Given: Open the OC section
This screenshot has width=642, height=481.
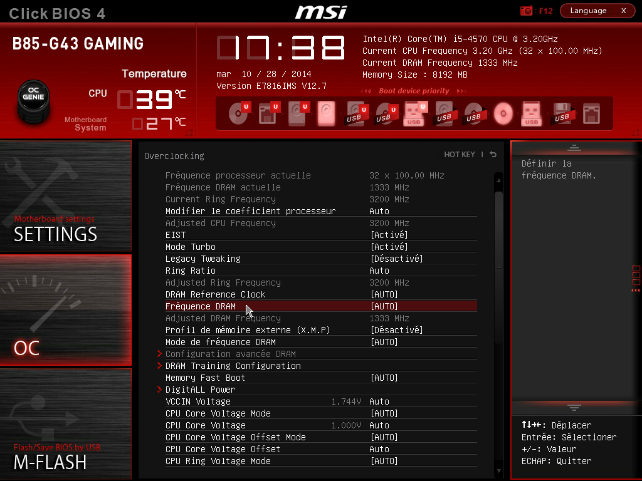Looking at the screenshot, I should tap(65, 310).
